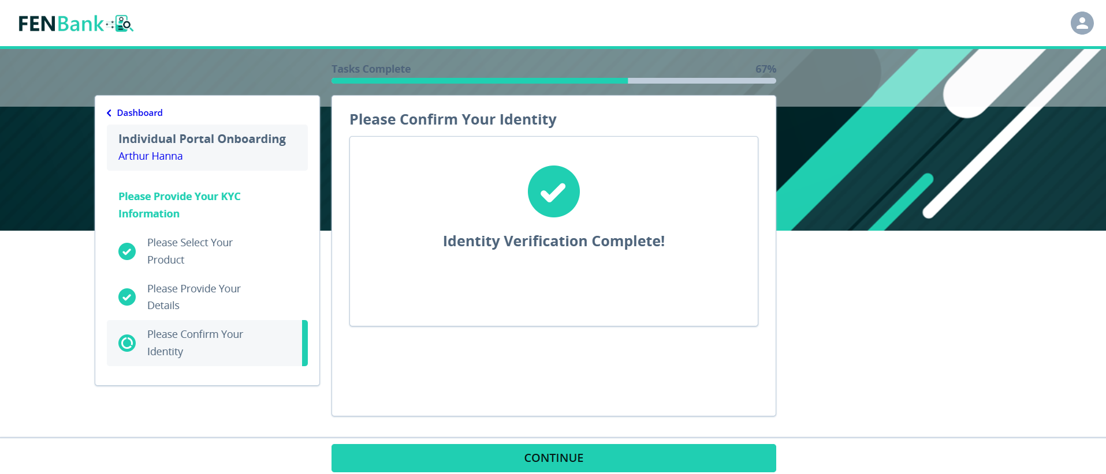Click the check icon for Please Provide Your Details
Viewport: 1106px width, 474px height.
[127, 297]
